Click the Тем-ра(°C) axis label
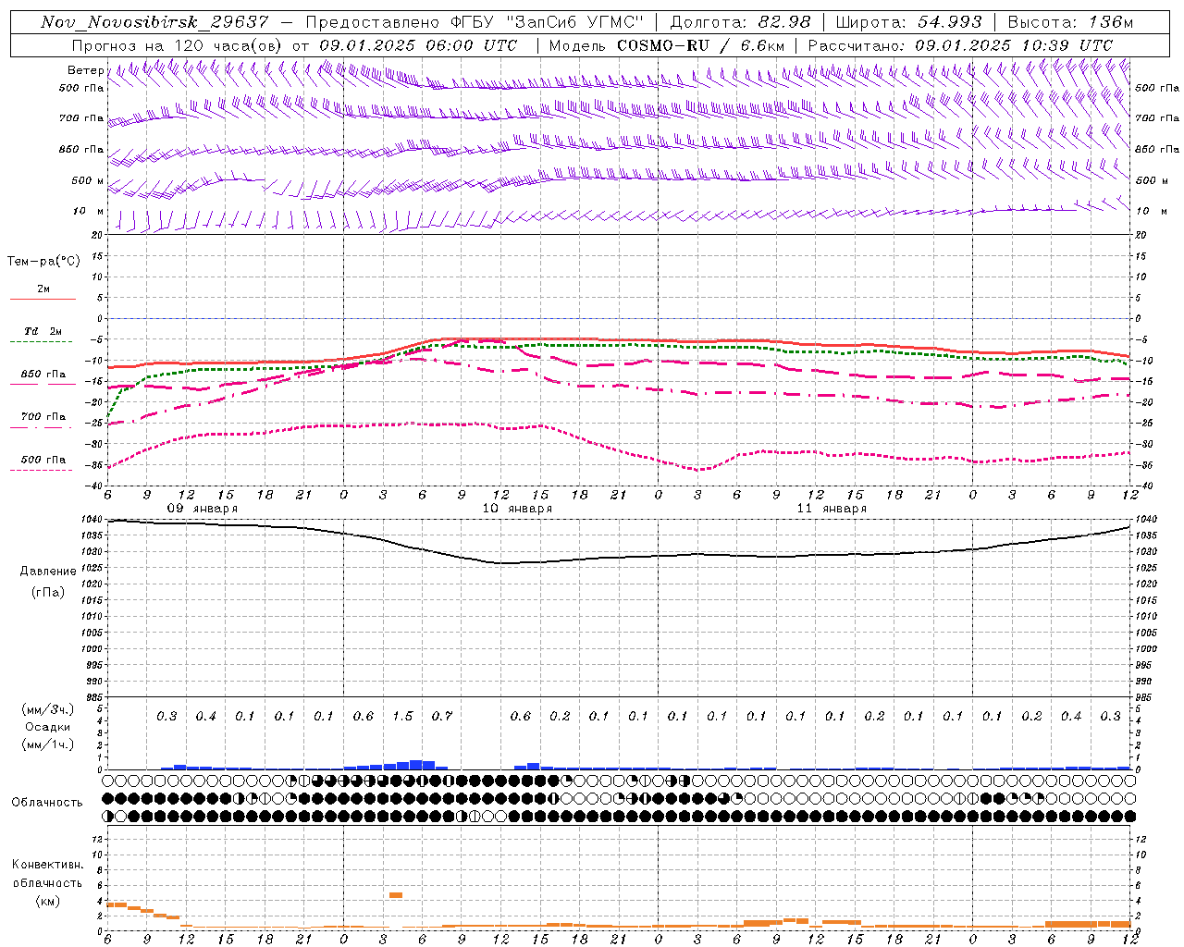 coord(43,262)
